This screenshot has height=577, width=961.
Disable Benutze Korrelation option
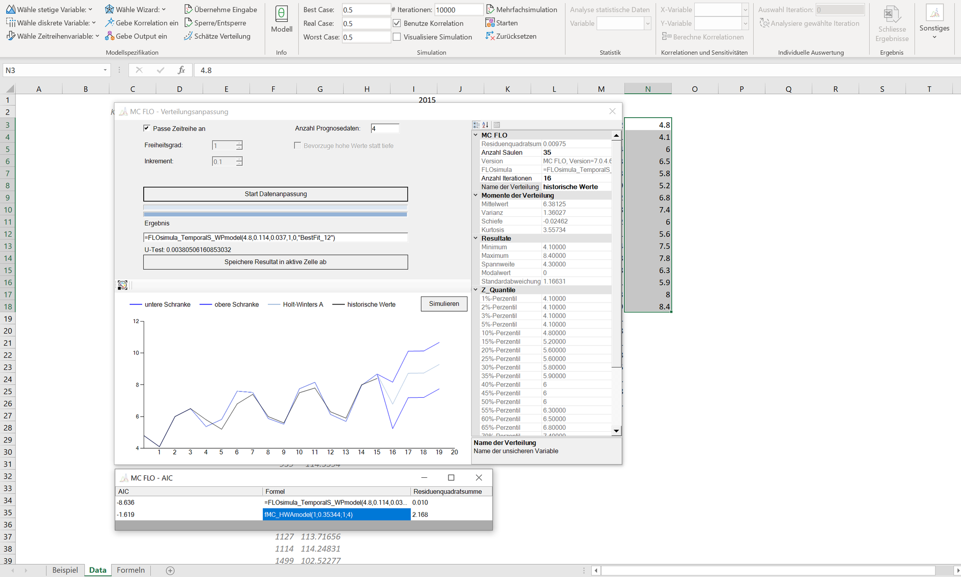coord(397,23)
